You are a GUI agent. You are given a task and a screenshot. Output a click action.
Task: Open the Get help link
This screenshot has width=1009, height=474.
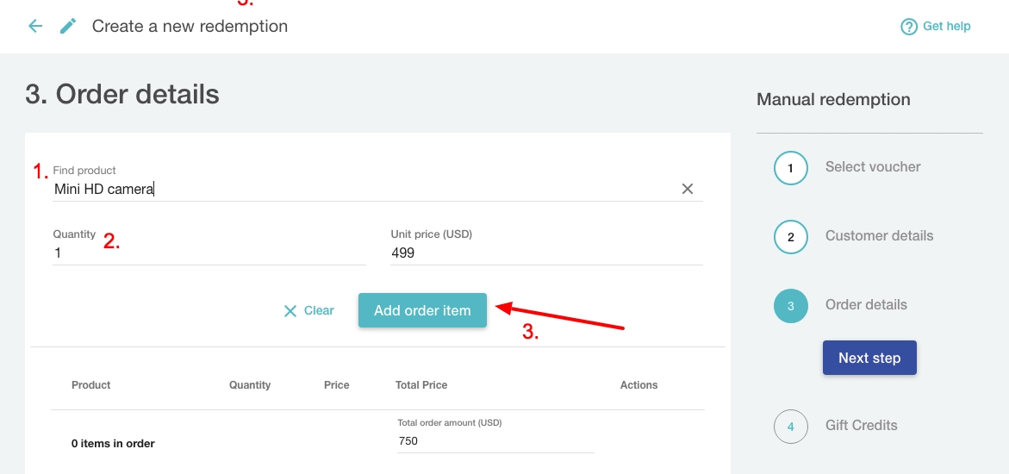coord(946,26)
